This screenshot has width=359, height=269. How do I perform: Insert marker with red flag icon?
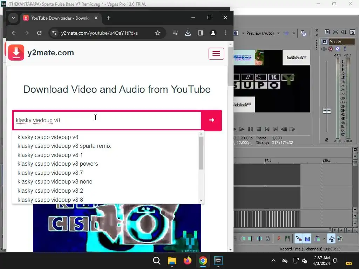279,239
